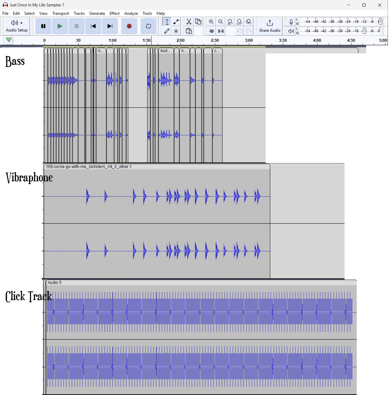Click the playback level slider handle
This screenshot has width=389, height=395.
(364, 31)
